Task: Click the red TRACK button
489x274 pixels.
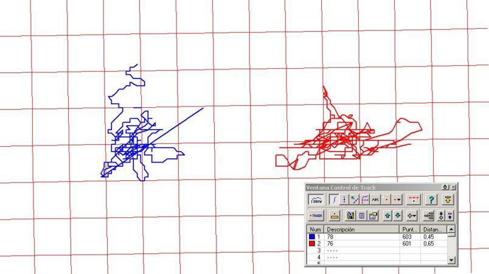Action: 316,216
